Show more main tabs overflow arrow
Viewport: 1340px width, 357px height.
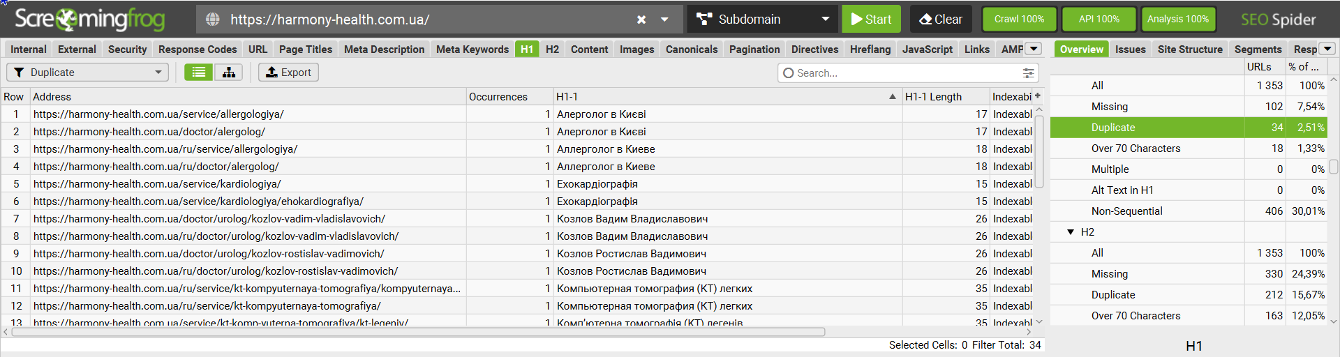point(1034,49)
